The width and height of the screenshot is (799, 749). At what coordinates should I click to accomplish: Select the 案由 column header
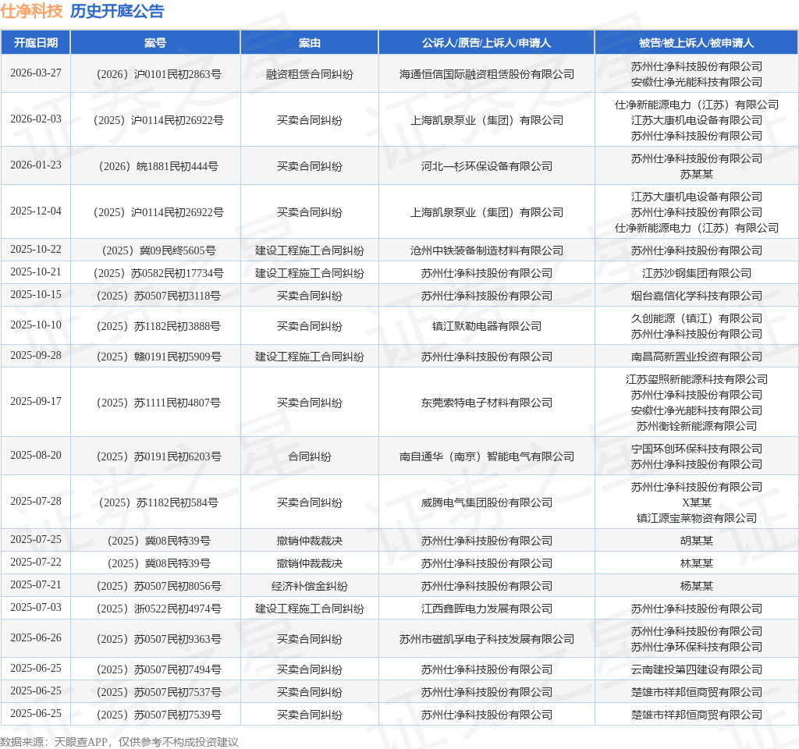(309, 43)
